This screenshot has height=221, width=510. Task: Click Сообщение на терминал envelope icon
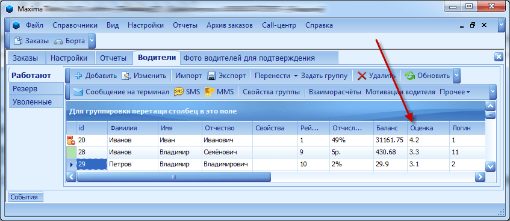[78, 92]
